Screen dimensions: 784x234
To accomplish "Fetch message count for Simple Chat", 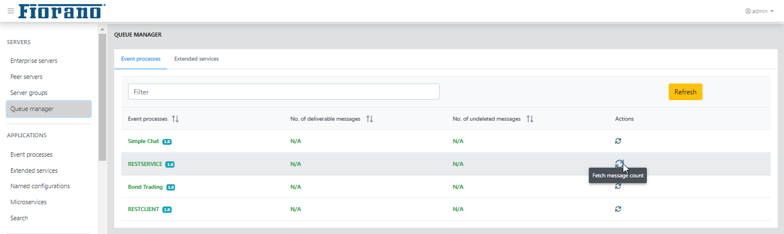I will coord(618,141).
